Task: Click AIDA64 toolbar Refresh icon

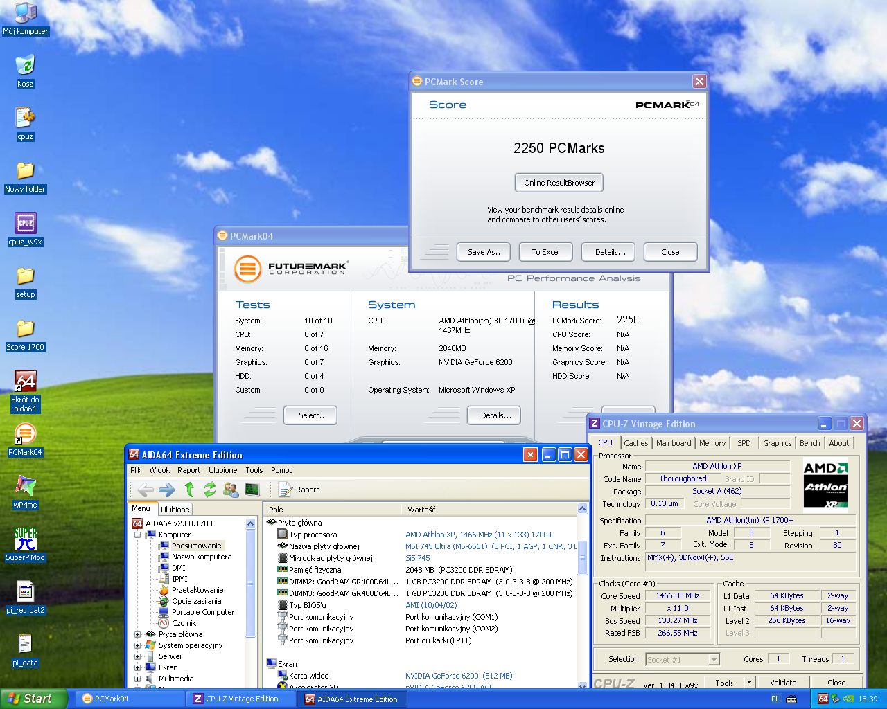Action: [x=209, y=490]
